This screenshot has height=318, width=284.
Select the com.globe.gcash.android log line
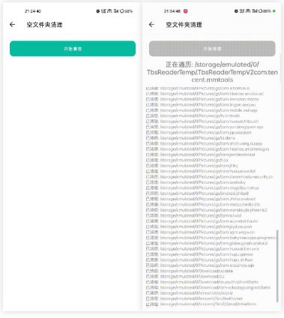(x=207, y=243)
